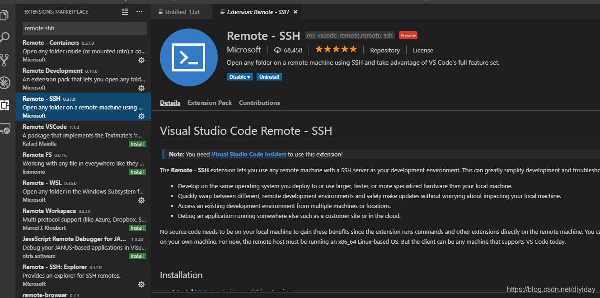
Task: Click the Microsoft publisher name in header
Action: (244, 50)
